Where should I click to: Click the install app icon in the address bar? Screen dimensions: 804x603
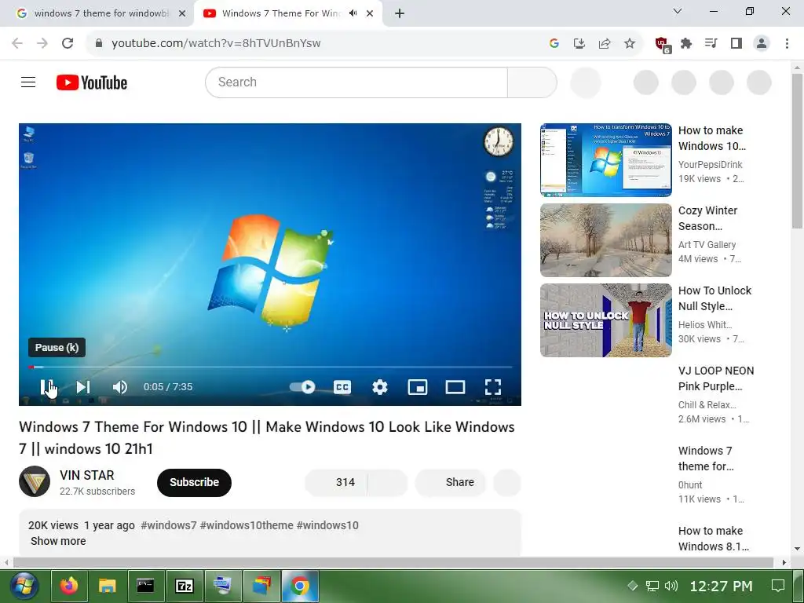(x=579, y=44)
